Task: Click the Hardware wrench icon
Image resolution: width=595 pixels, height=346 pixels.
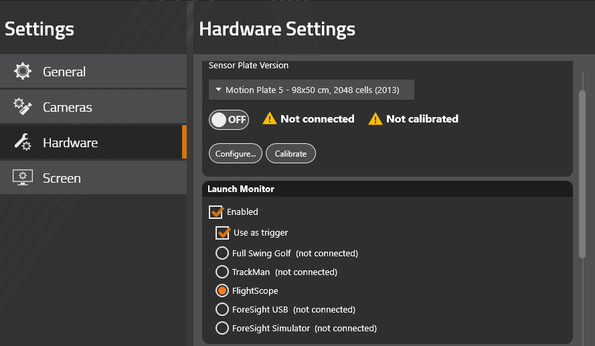Action: (x=23, y=143)
